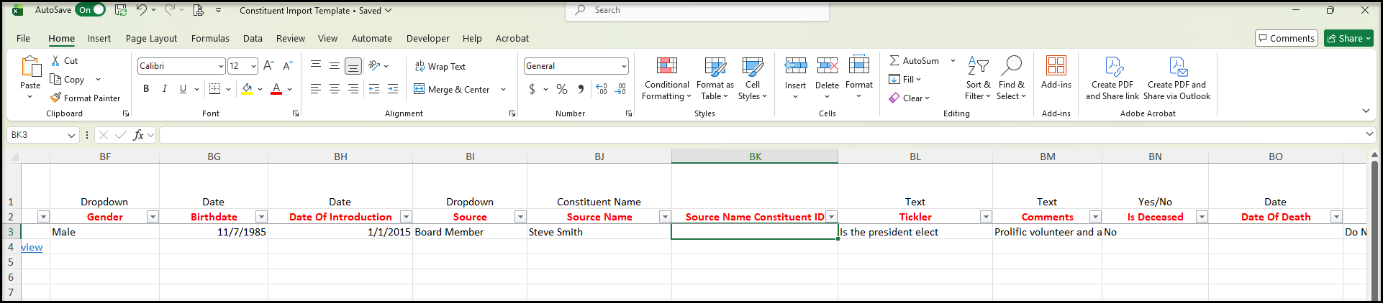Collapse the ribbon with chevron arrow
This screenshot has height=303, width=1383.
(x=1366, y=111)
